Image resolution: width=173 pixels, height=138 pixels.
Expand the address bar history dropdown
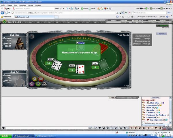[123, 13]
